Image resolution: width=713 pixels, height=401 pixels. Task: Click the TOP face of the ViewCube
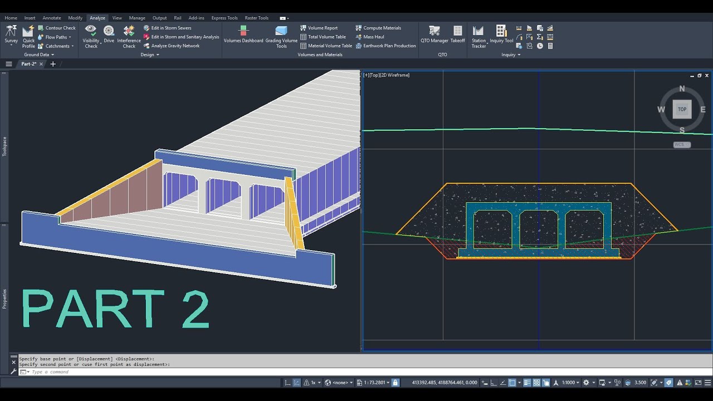pos(682,109)
